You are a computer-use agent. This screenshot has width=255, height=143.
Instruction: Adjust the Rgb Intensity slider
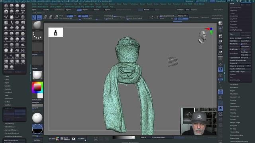pos(70,19)
